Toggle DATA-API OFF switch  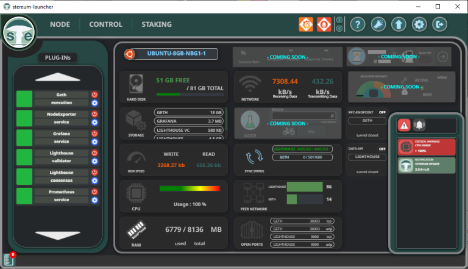click(x=382, y=149)
